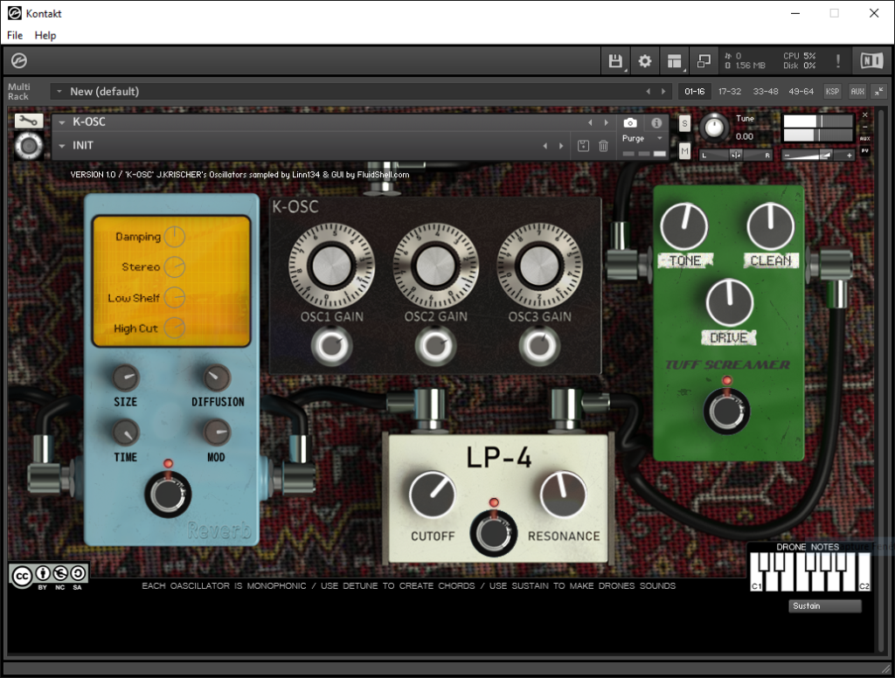Screen dimensions: 895x678
Task: Toggle the LP-4 filter footswitch
Action: (493, 533)
